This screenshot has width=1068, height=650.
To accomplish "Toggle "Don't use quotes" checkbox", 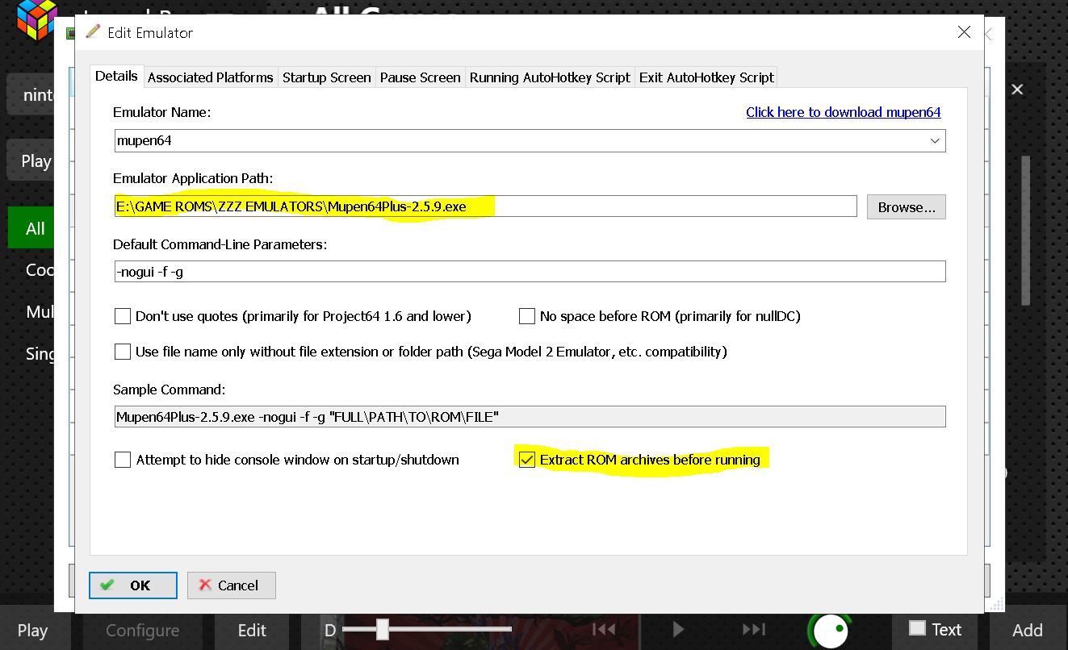I will tap(123, 316).
